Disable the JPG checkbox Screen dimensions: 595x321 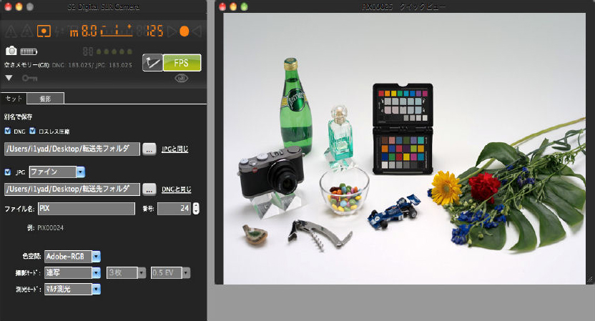coord(8,172)
